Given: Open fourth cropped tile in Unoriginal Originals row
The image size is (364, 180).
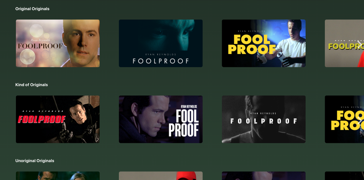Looking at the screenshot, I should (x=344, y=176).
